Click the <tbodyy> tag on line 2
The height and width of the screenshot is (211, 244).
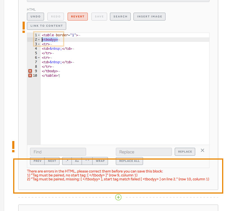[x=50, y=40]
